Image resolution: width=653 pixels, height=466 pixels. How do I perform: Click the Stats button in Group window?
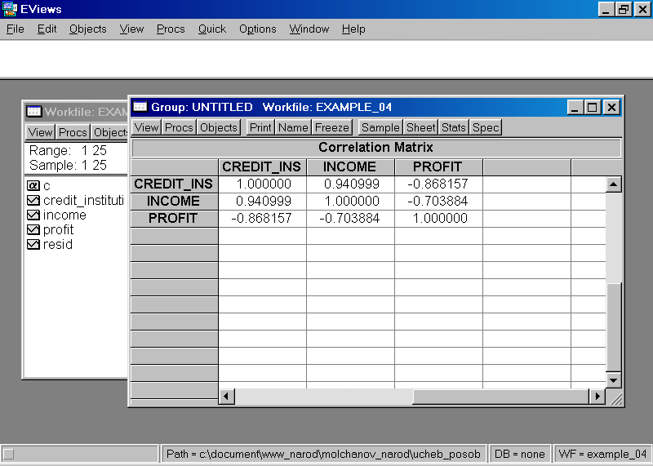pyautogui.click(x=453, y=127)
